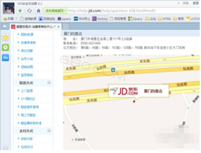Open the yellow star favorites sidebar icon

coord(5,37)
